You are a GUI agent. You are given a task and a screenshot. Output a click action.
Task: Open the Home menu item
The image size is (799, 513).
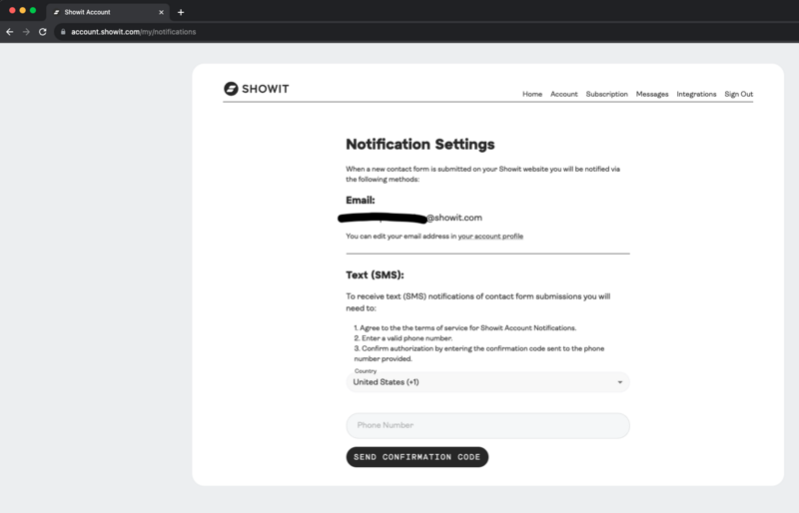(532, 94)
